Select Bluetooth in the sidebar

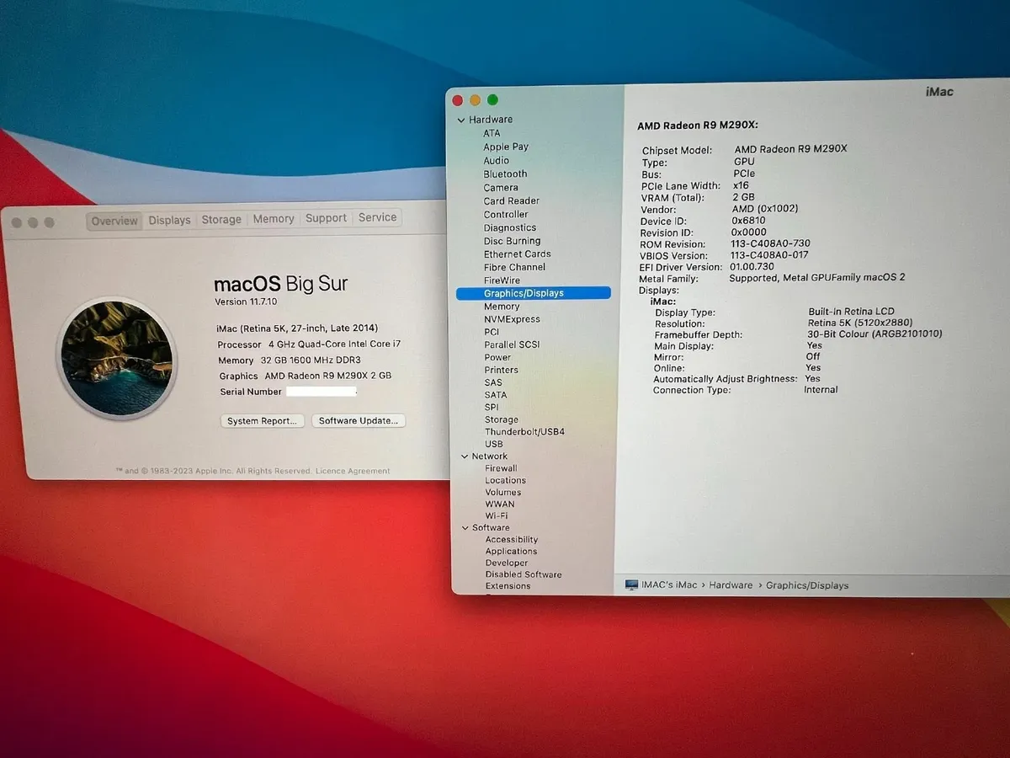(x=505, y=173)
